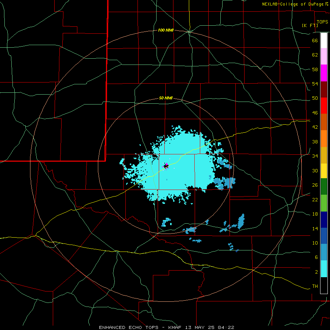Screen dimensions: 330x330
Task: Click the KMAF station identifier
Action: [x=176, y=327]
